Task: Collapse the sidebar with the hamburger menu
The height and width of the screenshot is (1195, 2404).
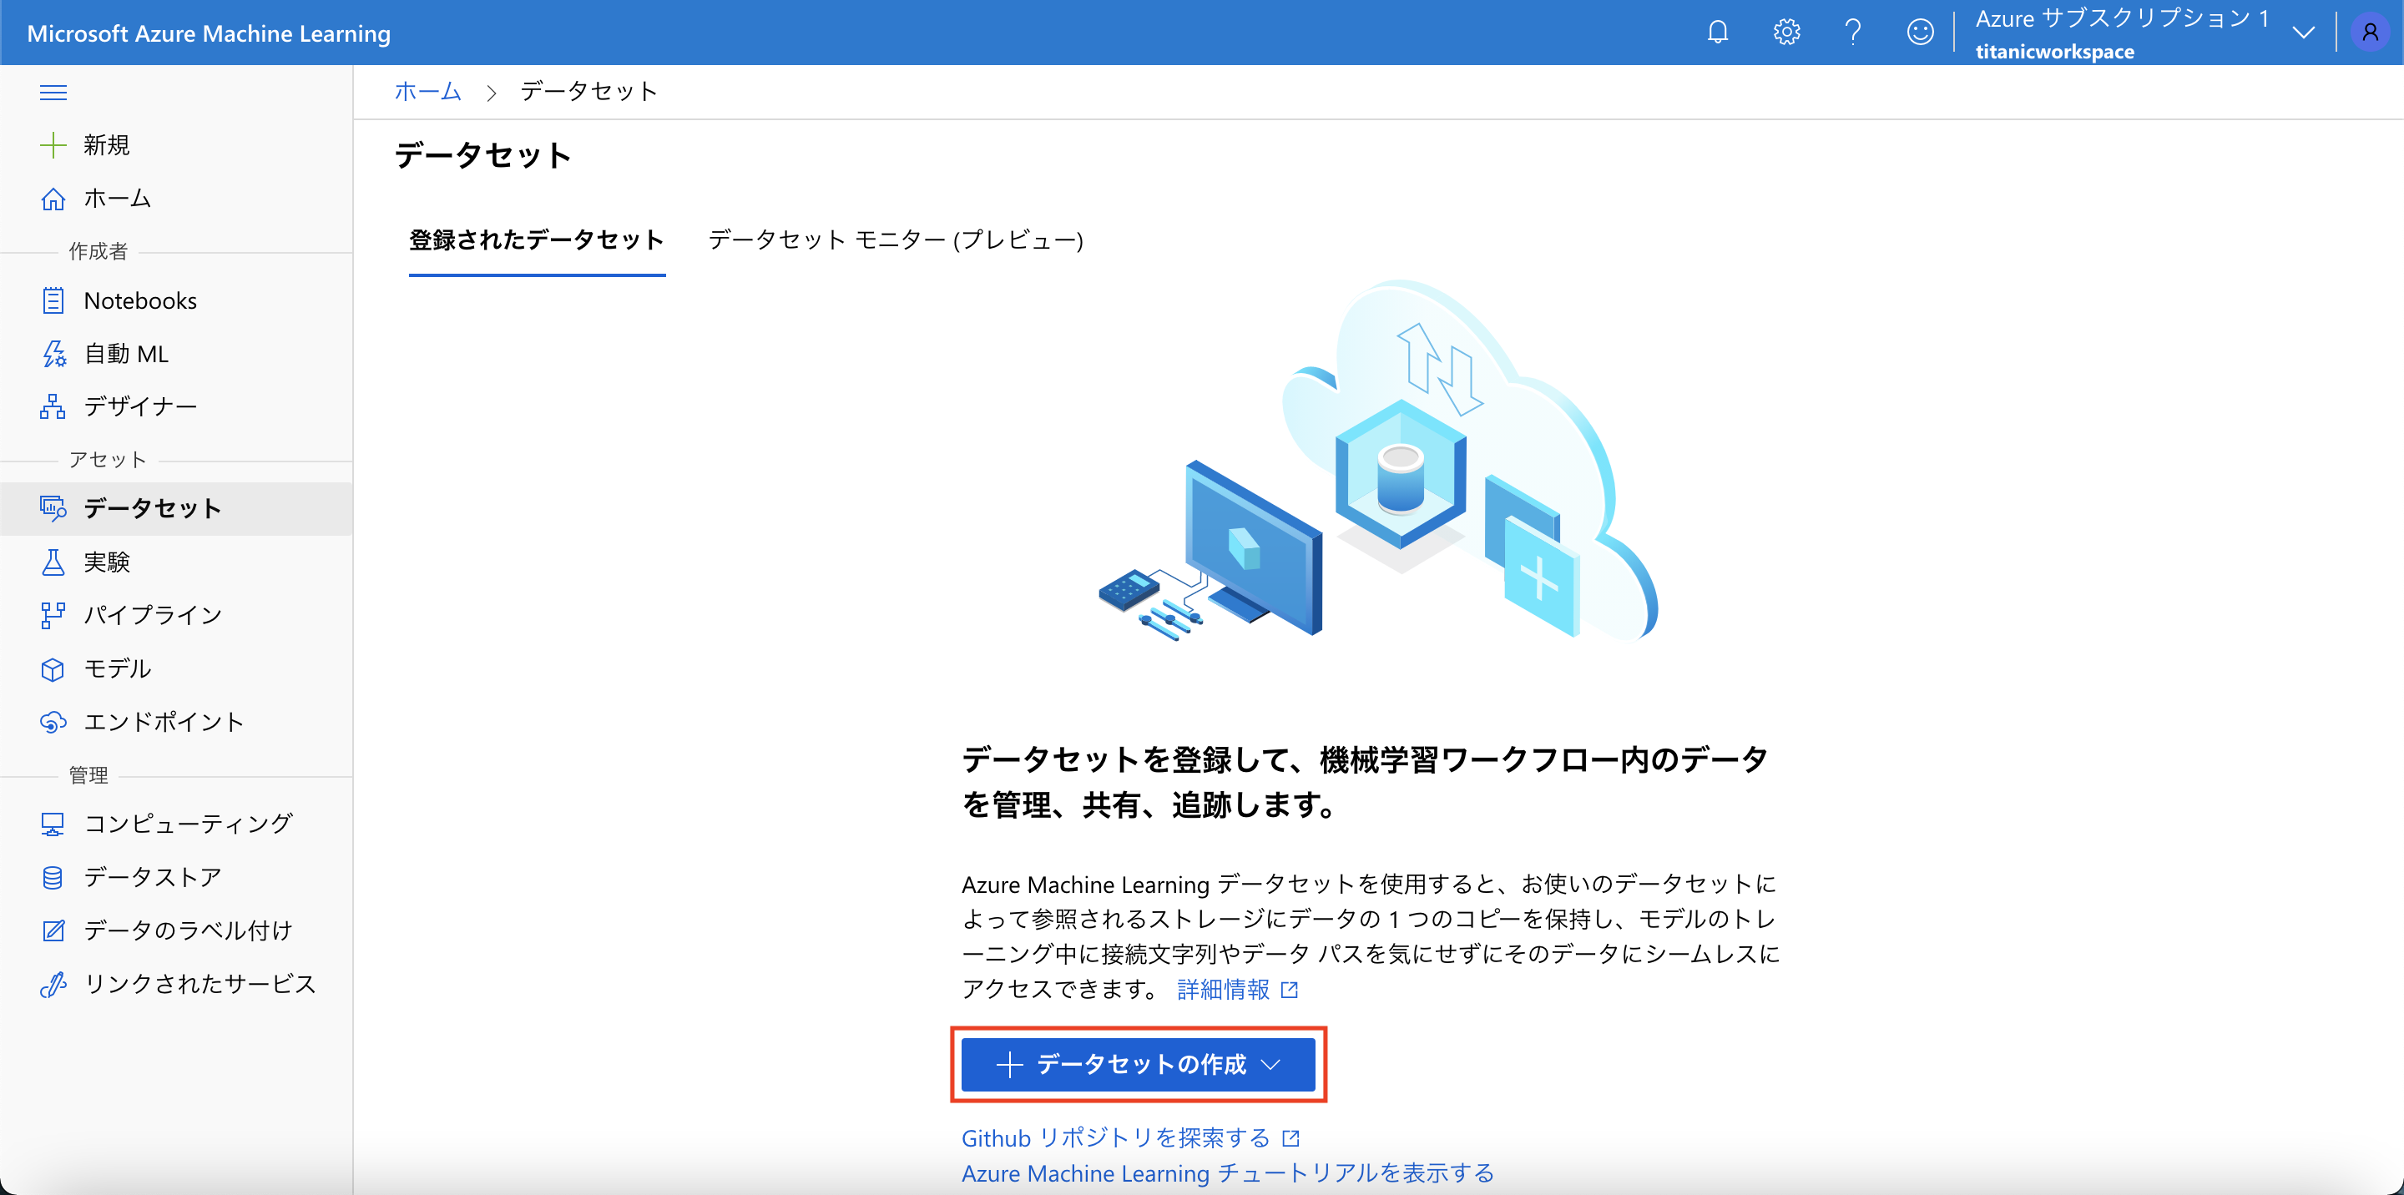Action: point(53,92)
